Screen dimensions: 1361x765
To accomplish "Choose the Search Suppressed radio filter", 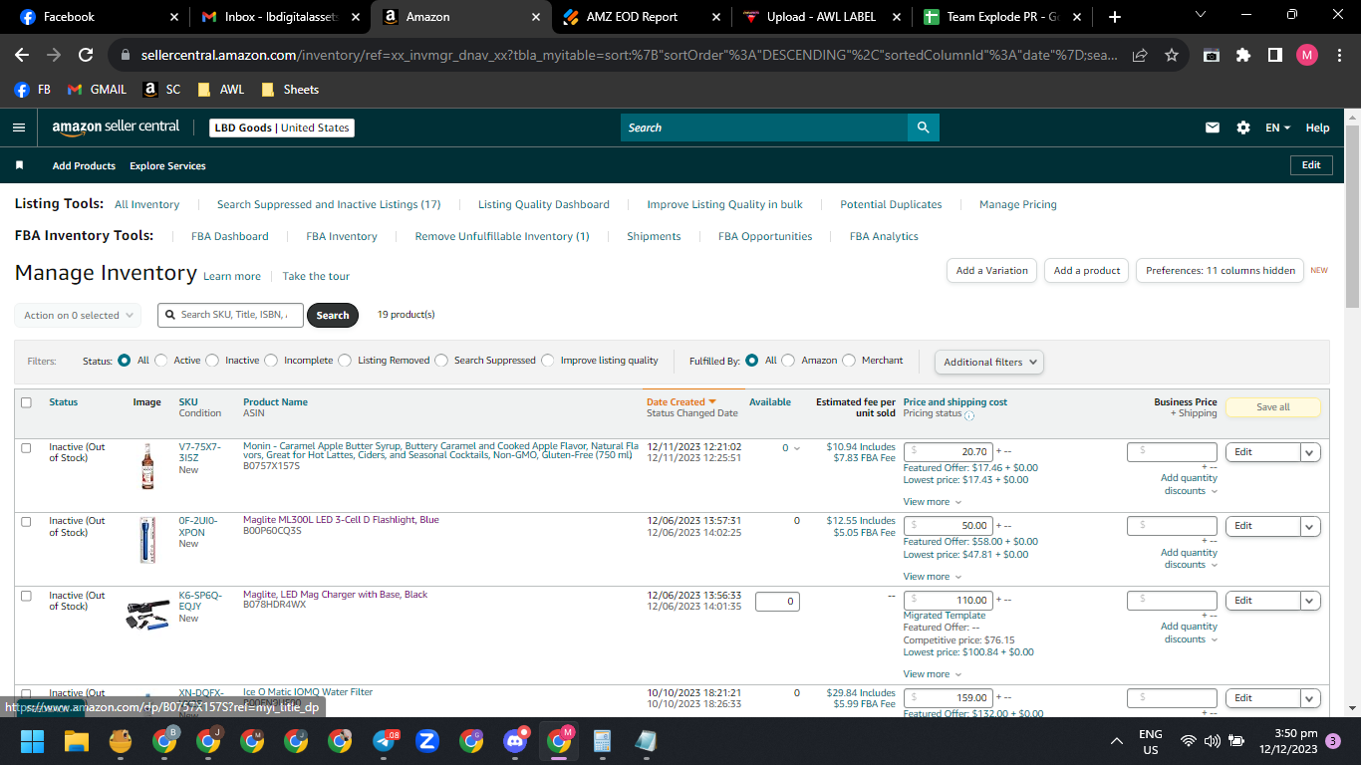I will [x=441, y=361].
